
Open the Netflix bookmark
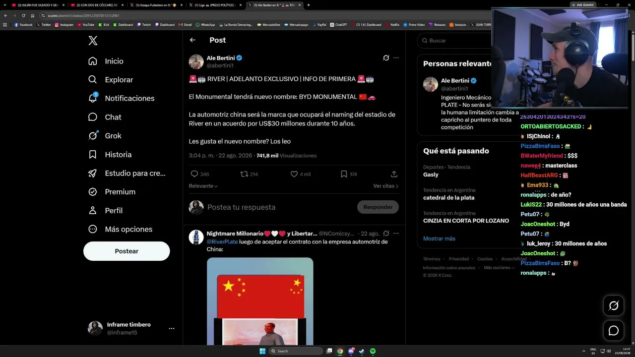(x=392, y=25)
